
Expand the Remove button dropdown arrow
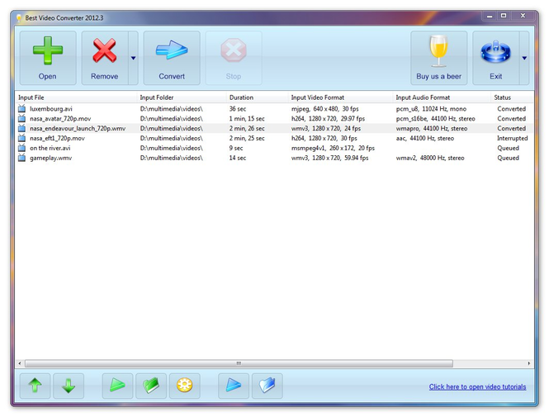click(134, 58)
